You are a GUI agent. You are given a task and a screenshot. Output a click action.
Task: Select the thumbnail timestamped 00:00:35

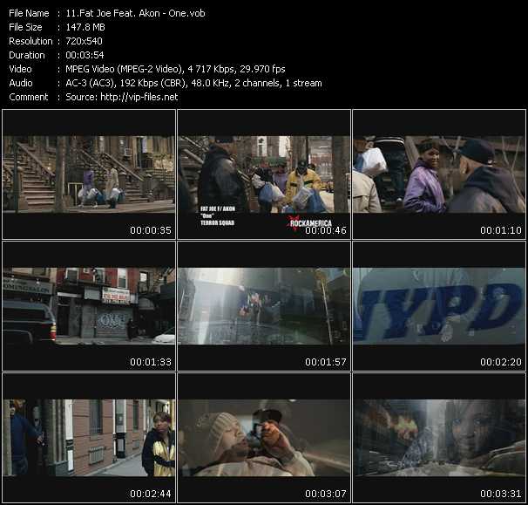89,174
